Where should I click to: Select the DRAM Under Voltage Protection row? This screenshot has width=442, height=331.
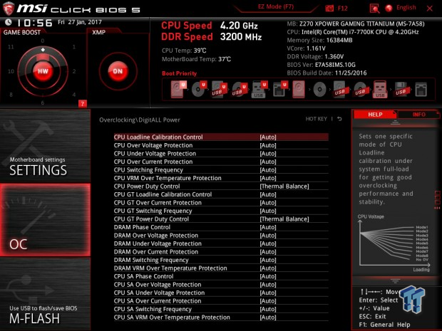[x=221, y=243]
